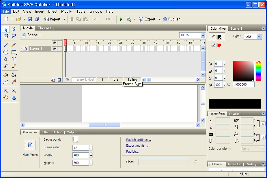Open the Height value dropdown arrow
The width and height of the screenshot is (267, 178).
pyautogui.click(x=91, y=163)
